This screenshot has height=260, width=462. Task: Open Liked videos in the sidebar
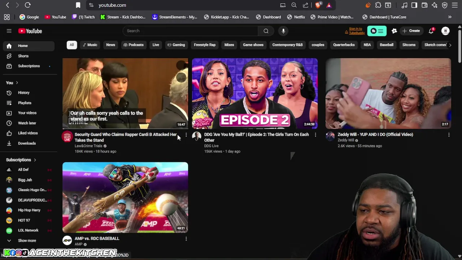[29, 133]
